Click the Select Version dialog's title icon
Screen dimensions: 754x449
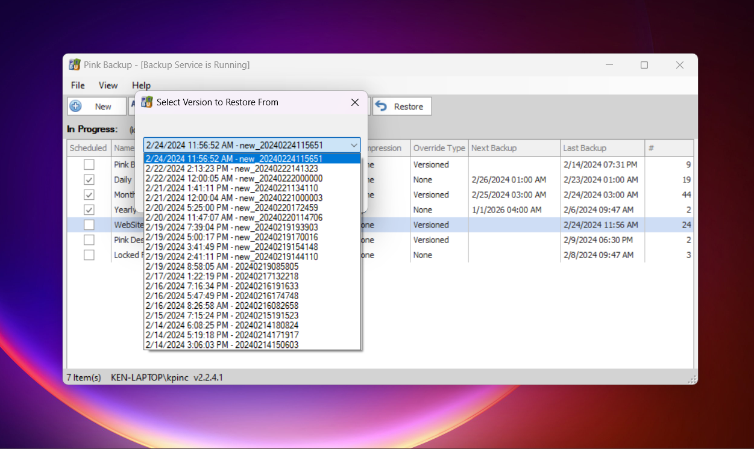click(147, 102)
